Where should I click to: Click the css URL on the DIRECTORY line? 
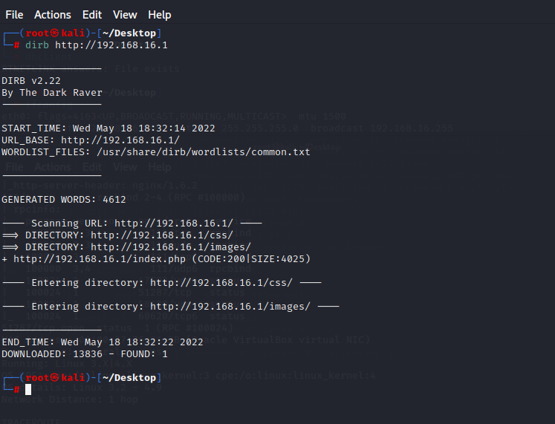pyautogui.click(x=162, y=235)
